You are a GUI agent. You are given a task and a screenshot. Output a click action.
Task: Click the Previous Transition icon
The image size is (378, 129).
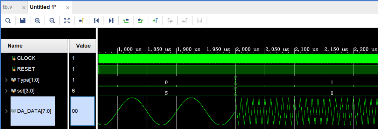[126, 21]
